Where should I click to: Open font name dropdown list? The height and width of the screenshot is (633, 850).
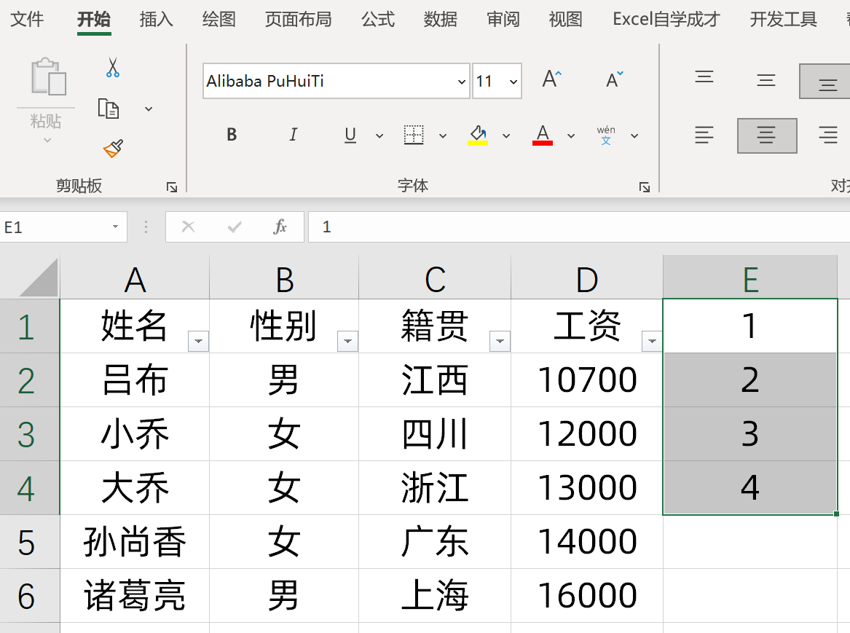click(461, 82)
